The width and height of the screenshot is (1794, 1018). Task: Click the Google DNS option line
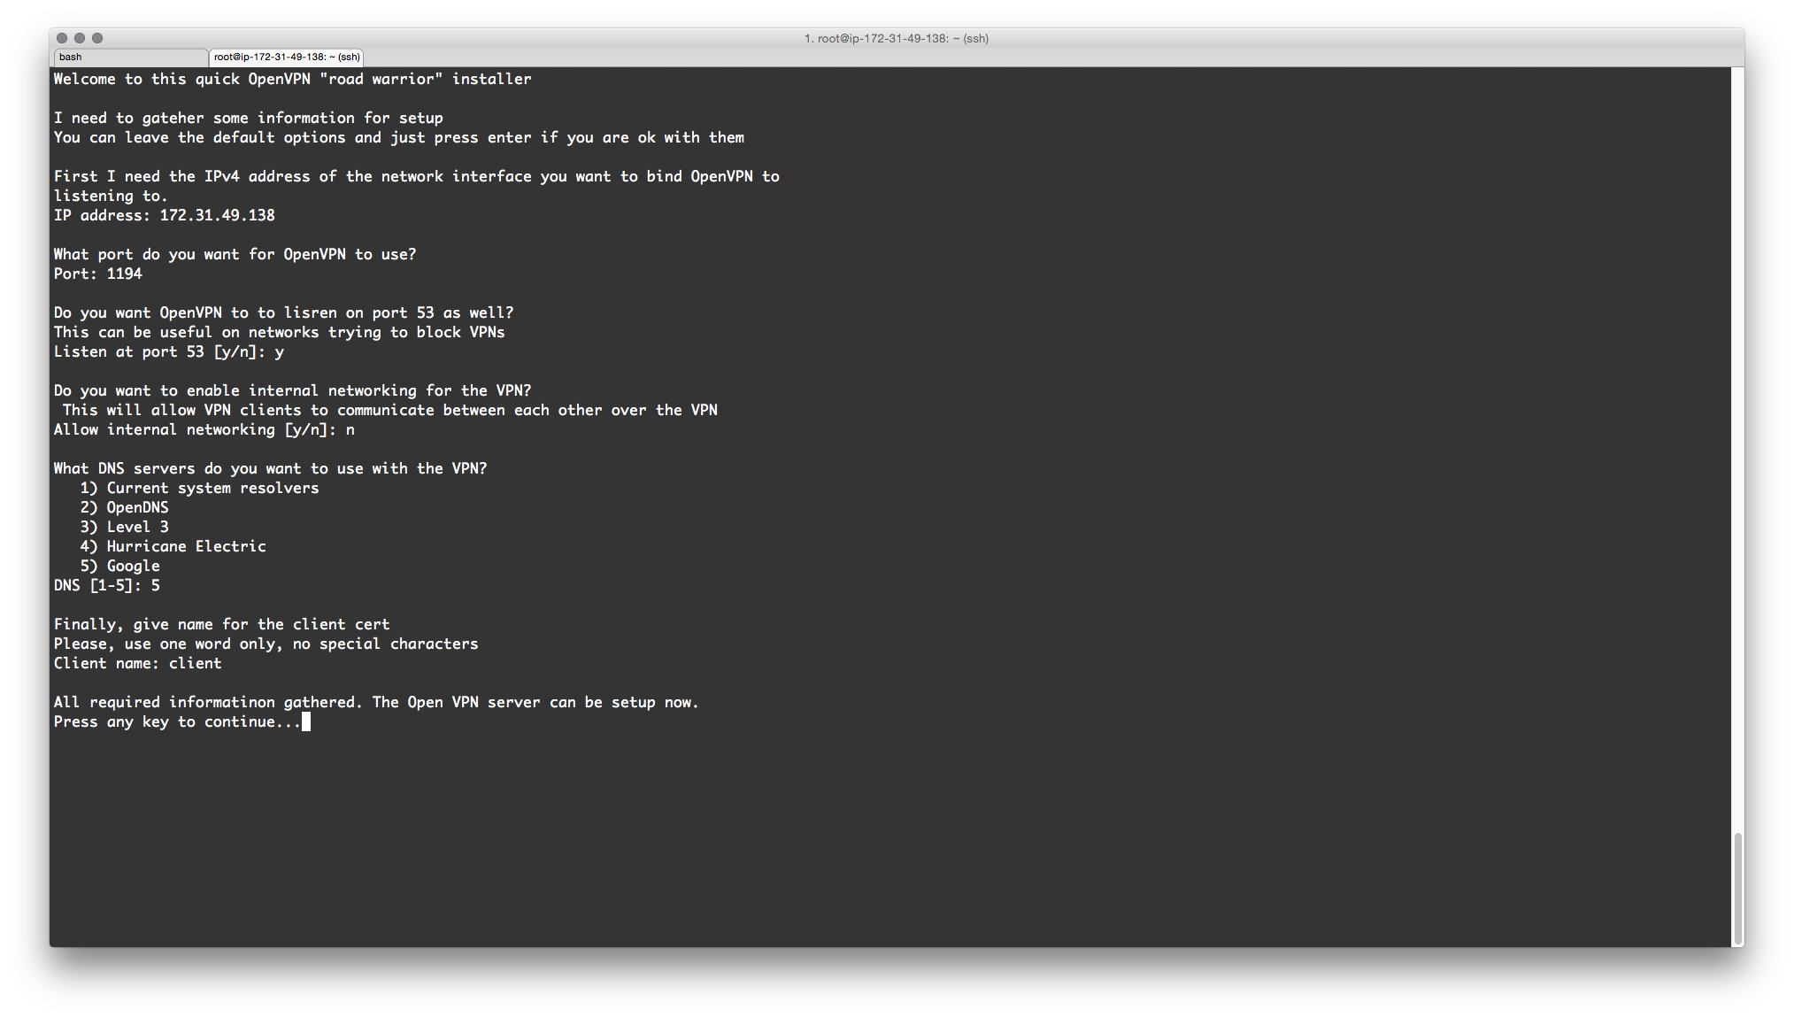pos(120,566)
